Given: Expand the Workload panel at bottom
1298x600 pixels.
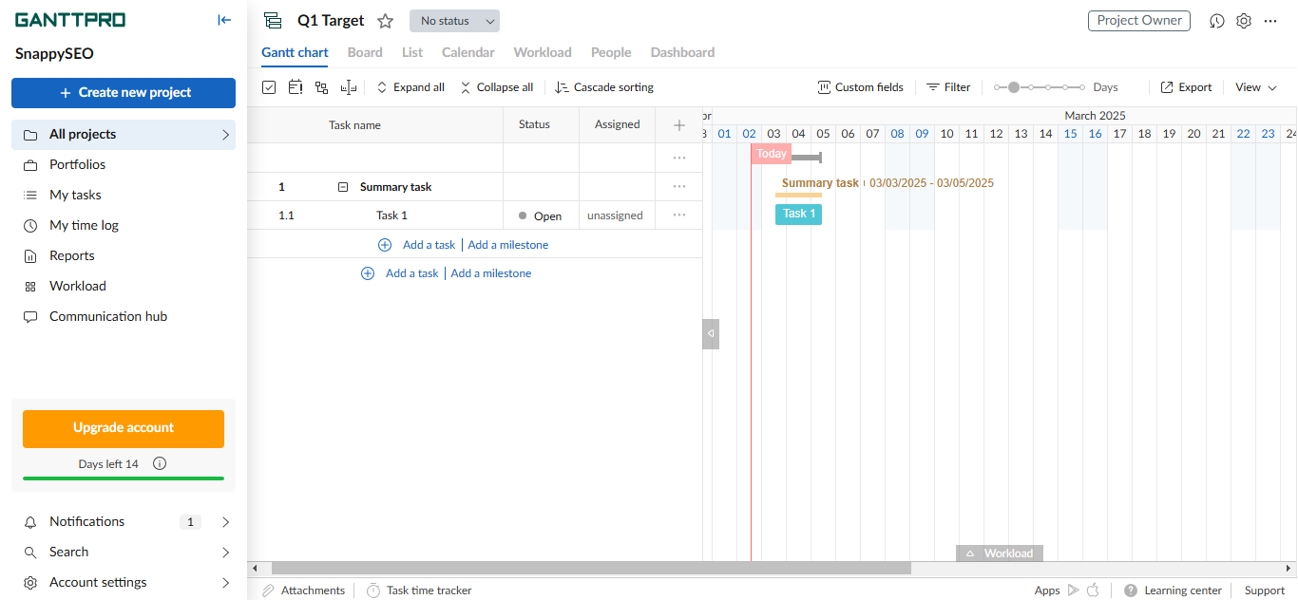Looking at the screenshot, I should point(1000,553).
